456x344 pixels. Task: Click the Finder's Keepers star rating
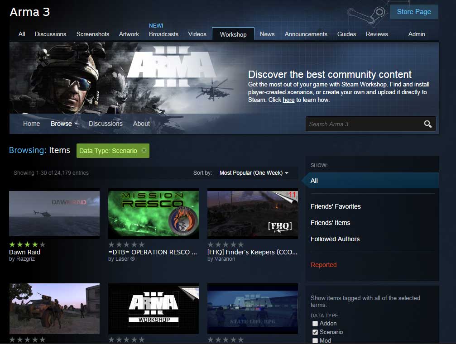click(x=226, y=244)
